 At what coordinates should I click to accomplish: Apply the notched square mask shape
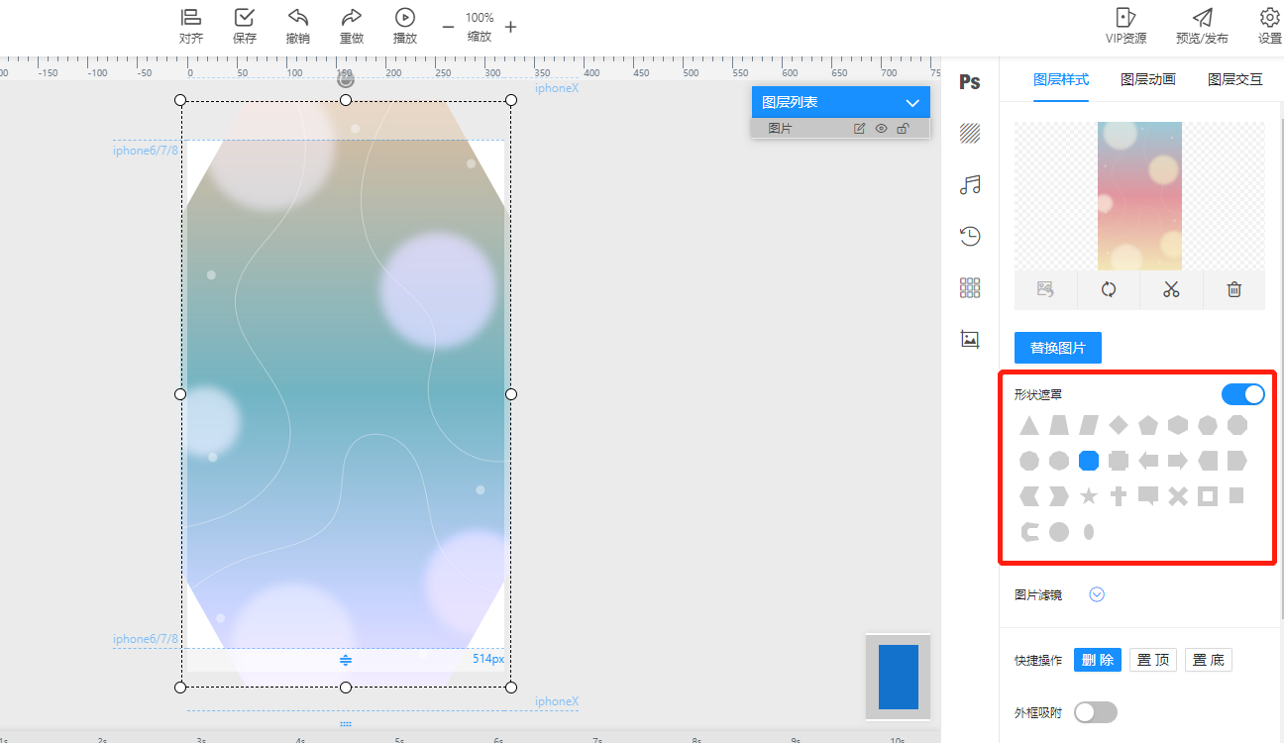[1119, 461]
